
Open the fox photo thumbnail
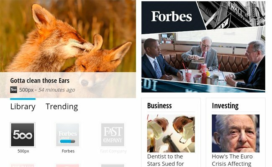click(68, 36)
